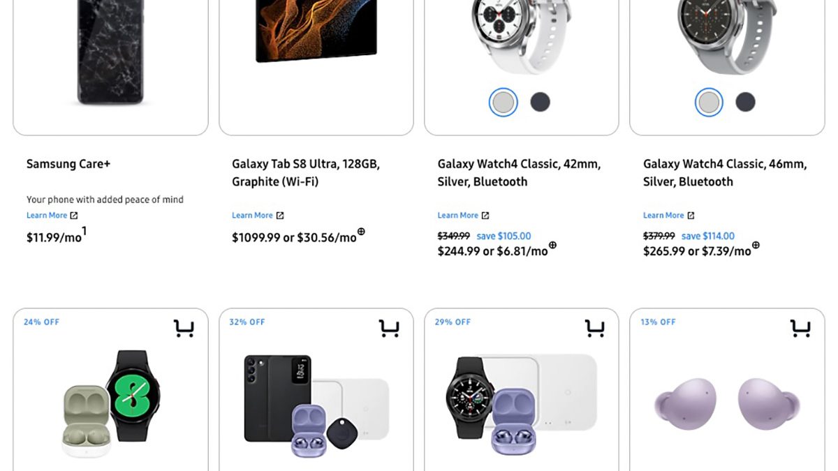Viewport: 838px width, 471px height.
Task: Add the 32% off phone bundle to cart
Action: [x=389, y=328]
